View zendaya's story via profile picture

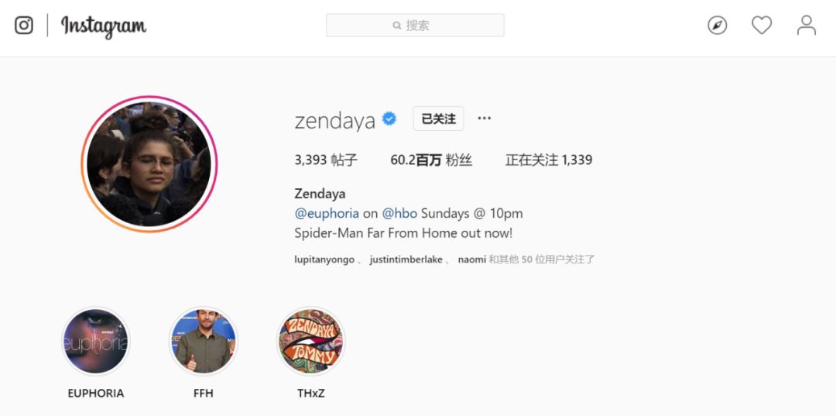[149, 164]
